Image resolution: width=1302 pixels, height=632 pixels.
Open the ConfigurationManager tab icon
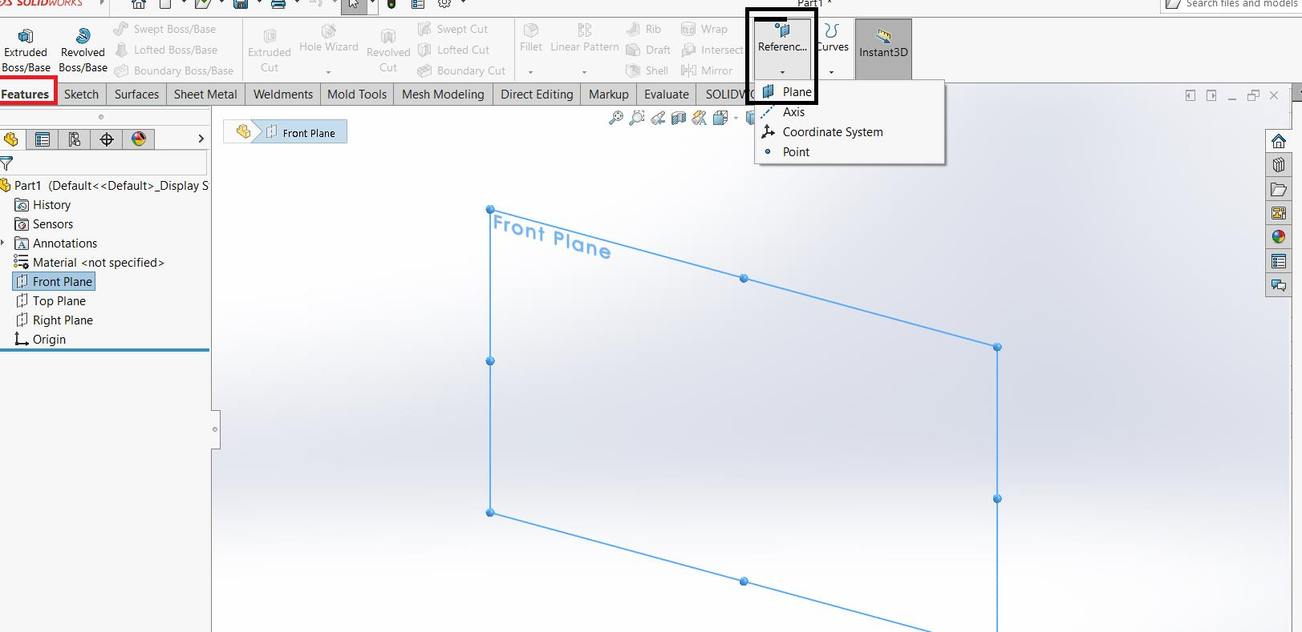click(x=75, y=139)
